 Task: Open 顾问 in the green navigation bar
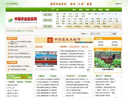tap(101, 10)
